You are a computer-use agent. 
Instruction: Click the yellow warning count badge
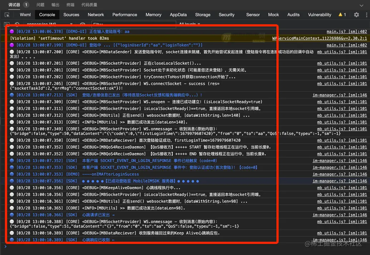(x=342, y=15)
